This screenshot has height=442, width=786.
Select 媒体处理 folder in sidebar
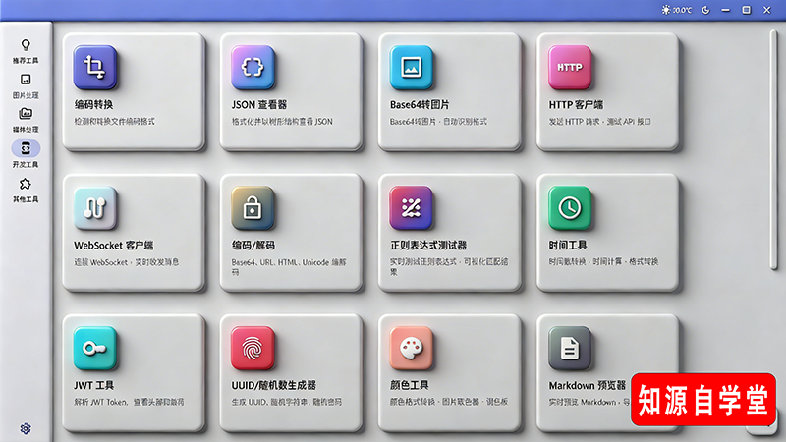pyautogui.click(x=26, y=120)
